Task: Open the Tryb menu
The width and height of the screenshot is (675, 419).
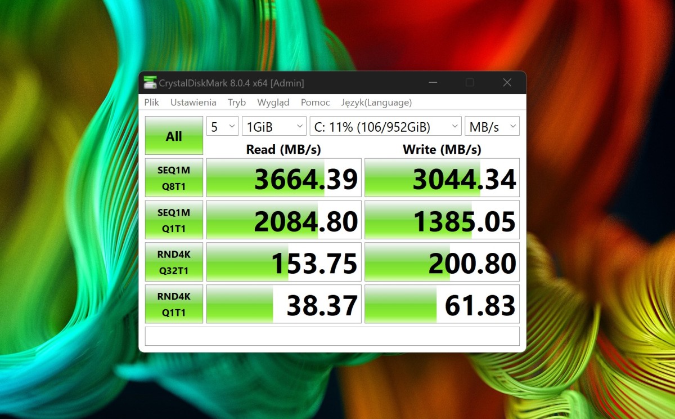Action: [x=237, y=102]
